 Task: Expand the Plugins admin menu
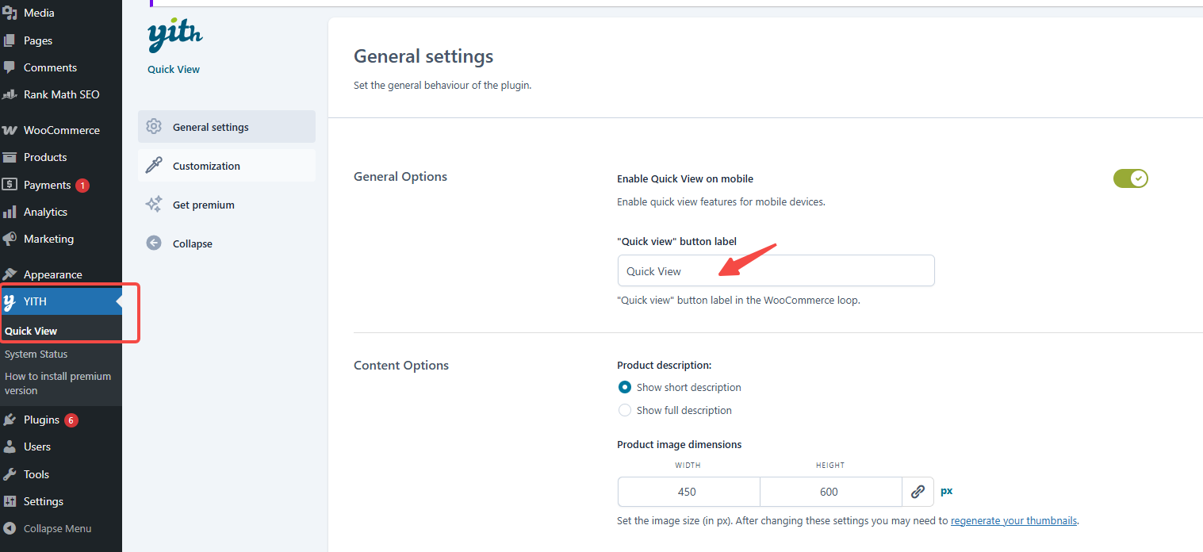pos(41,420)
